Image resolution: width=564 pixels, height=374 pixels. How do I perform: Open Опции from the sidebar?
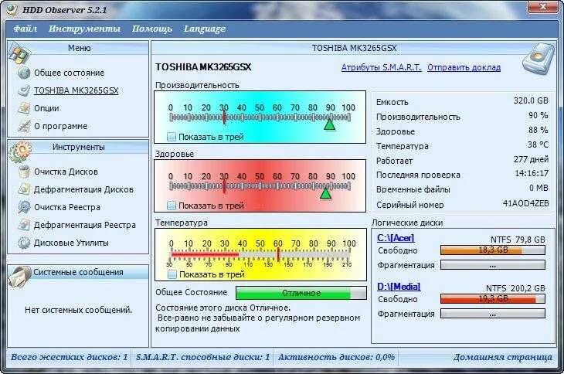[x=46, y=108]
